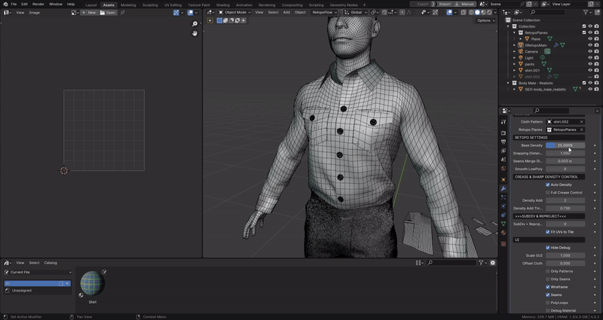The image size is (603, 320).
Task: Click the Light object icon in outliner
Action: [x=520, y=57]
